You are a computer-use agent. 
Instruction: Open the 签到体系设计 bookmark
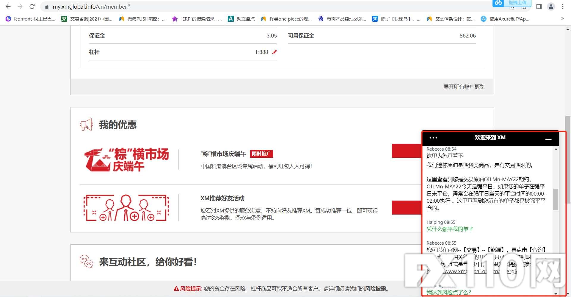tap(451, 19)
